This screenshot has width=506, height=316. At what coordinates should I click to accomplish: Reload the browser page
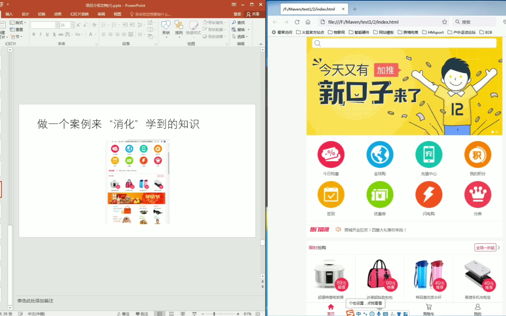click(x=297, y=22)
